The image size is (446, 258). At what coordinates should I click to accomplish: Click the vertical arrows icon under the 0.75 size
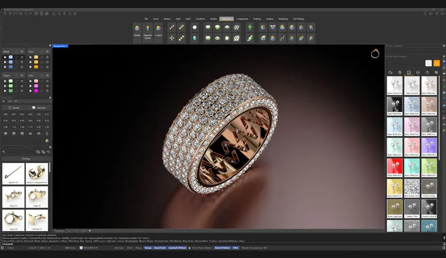pos(47,134)
